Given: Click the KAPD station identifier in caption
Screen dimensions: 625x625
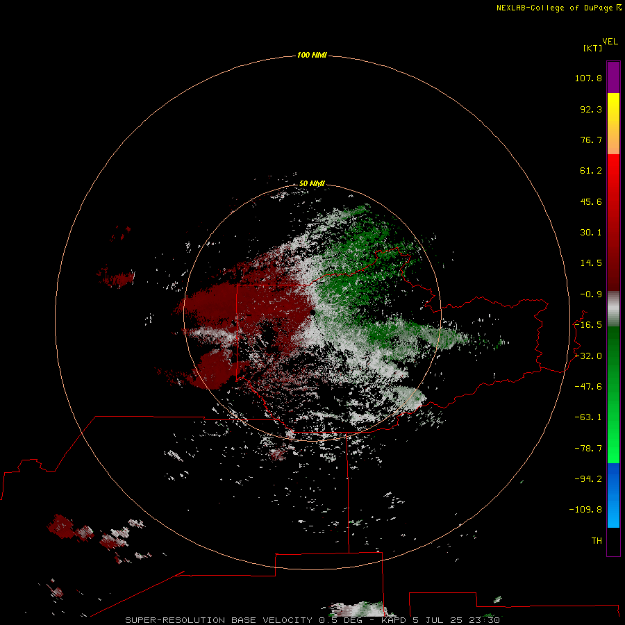Looking at the screenshot, I should 394,620.
